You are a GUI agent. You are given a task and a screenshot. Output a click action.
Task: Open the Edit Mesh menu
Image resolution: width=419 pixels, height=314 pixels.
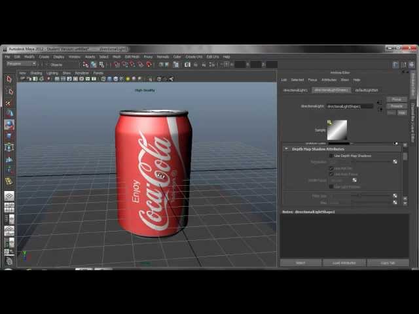pos(132,57)
